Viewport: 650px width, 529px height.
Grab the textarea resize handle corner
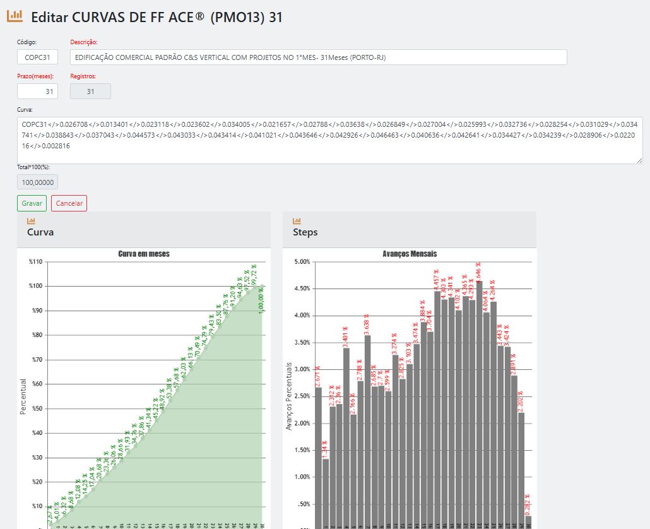pos(639,160)
